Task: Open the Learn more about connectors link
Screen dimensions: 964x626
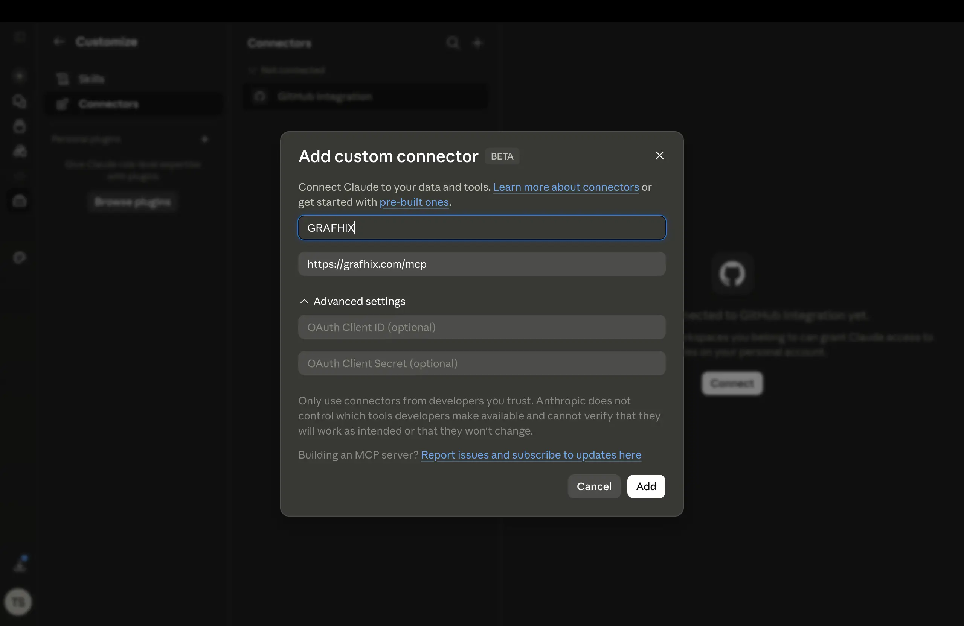Action: tap(566, 187)
